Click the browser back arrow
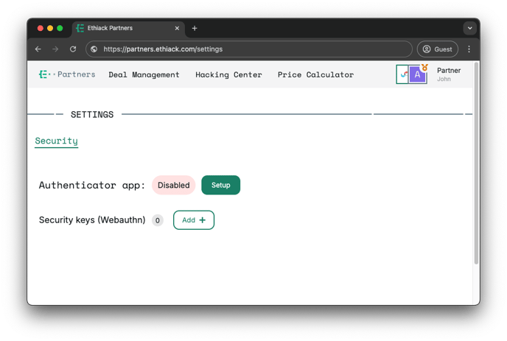Image resolution: width=507 pixels, height=341 pixels. point(38,49)
